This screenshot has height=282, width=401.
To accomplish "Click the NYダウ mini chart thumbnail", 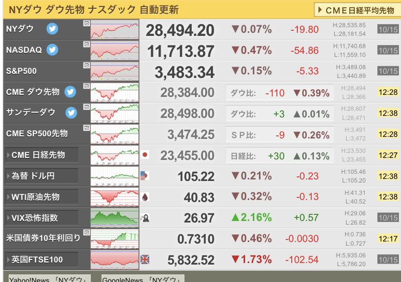I will (x=114, y=29).
